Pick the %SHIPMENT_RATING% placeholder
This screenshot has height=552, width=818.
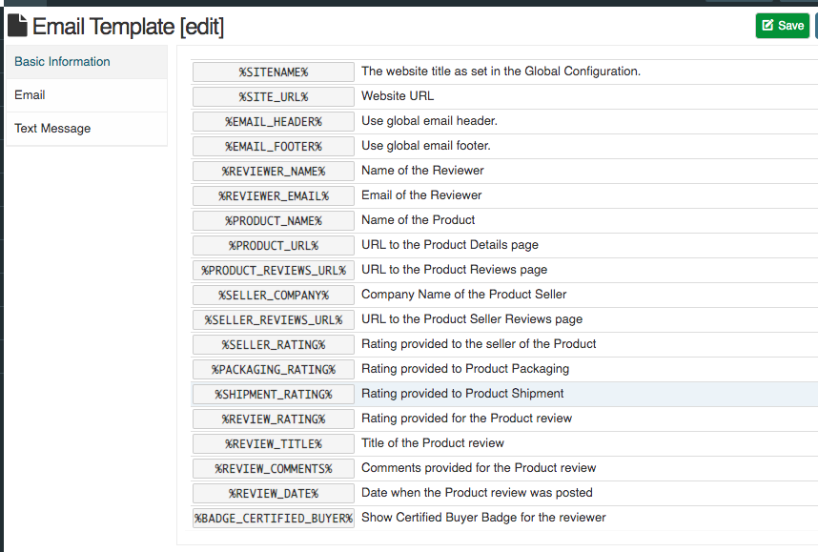(274, 394)
